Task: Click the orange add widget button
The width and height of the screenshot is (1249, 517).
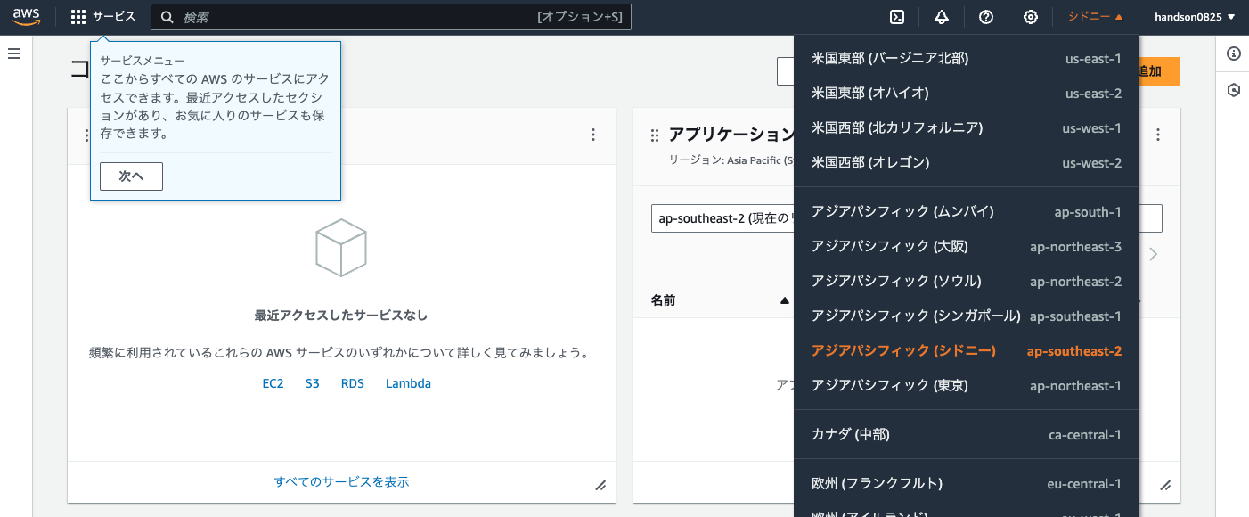Action: click(1160, 72)
